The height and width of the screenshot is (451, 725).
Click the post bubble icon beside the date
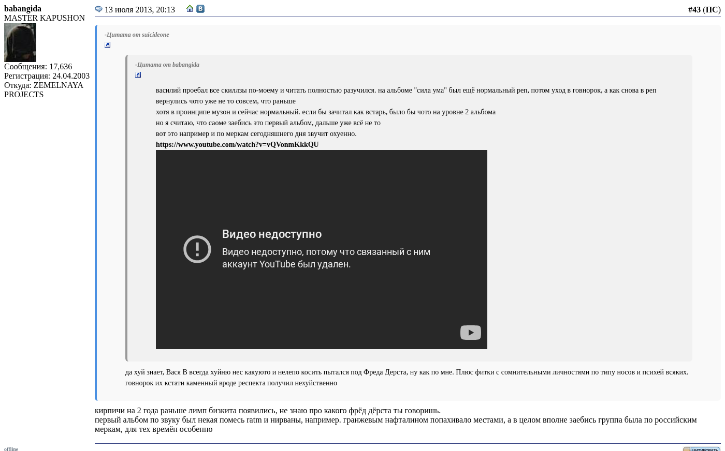[98, 9]
